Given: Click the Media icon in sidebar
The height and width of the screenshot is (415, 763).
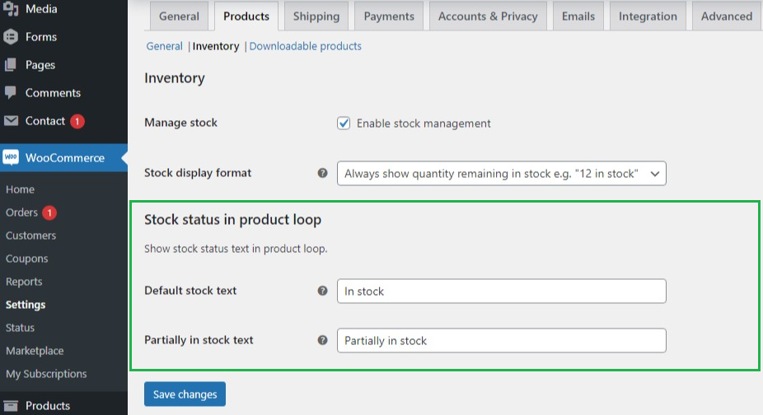Looking at the screenshot, I should (11, 9).
